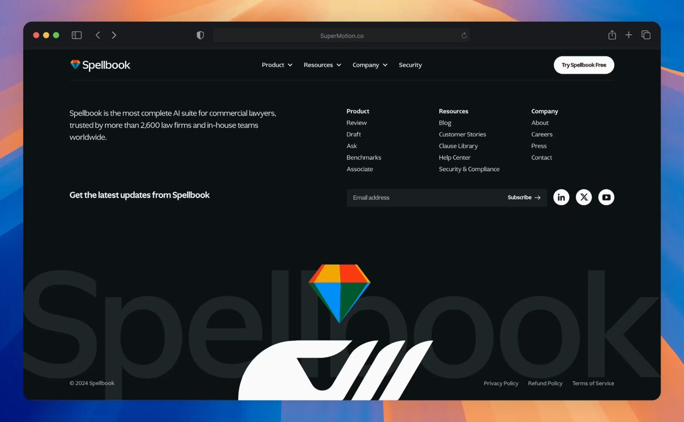
Task: Open the Security nav item
Action: 410,65
